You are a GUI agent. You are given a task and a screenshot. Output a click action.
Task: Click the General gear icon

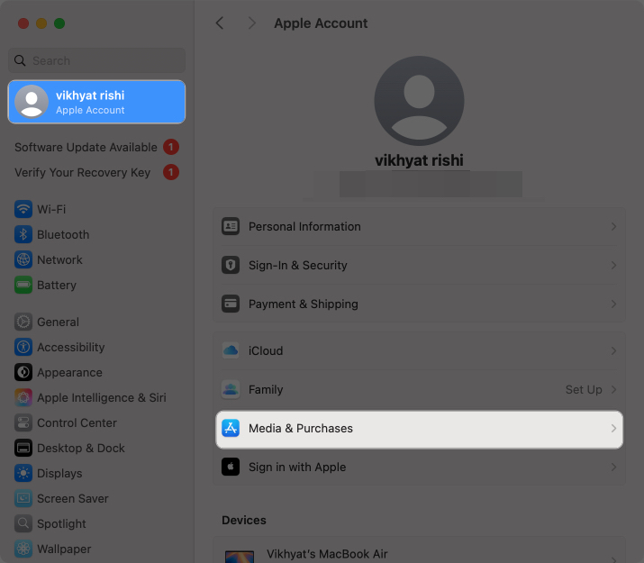click(x=23, y=322)
